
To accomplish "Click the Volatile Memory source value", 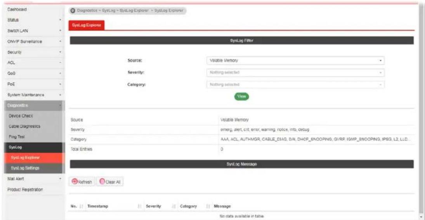I will click(234, 120).
